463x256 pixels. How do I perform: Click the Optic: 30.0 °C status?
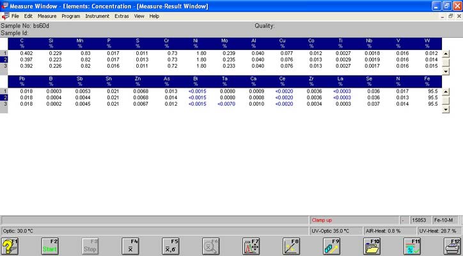[18, 231]
